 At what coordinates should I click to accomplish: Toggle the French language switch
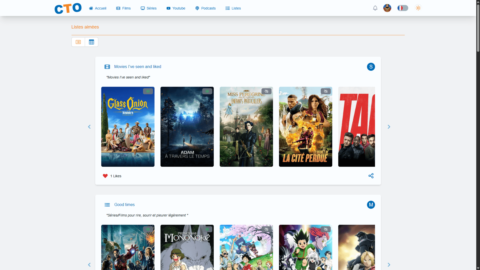(402, 8)
